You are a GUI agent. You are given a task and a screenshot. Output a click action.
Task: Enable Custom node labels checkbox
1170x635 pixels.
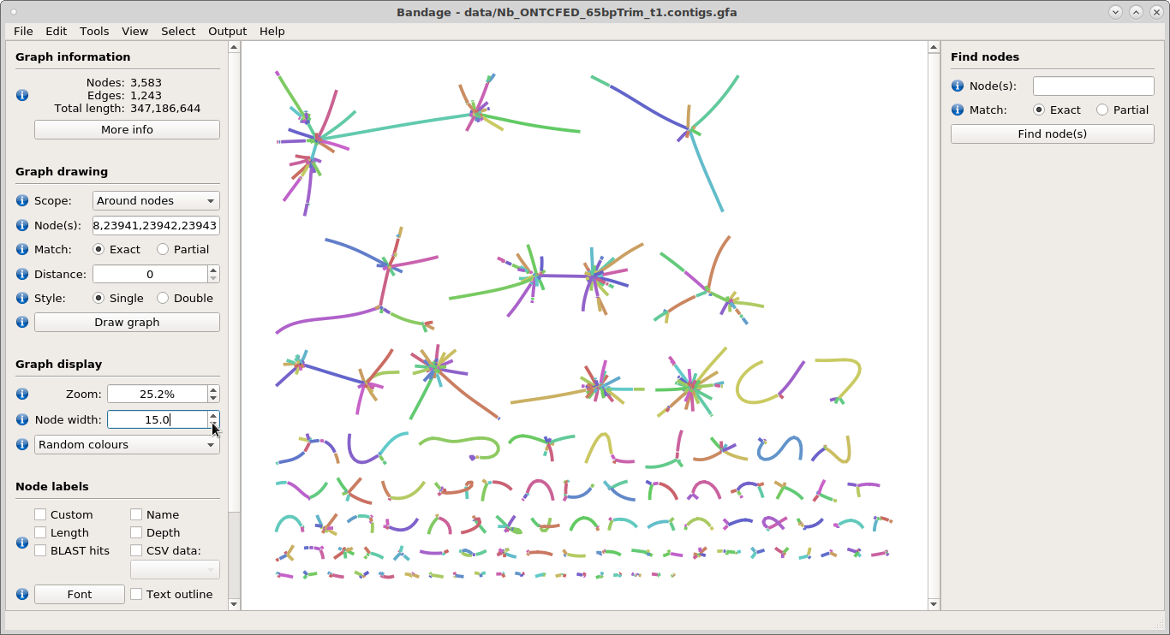click(x=40, y=514)
